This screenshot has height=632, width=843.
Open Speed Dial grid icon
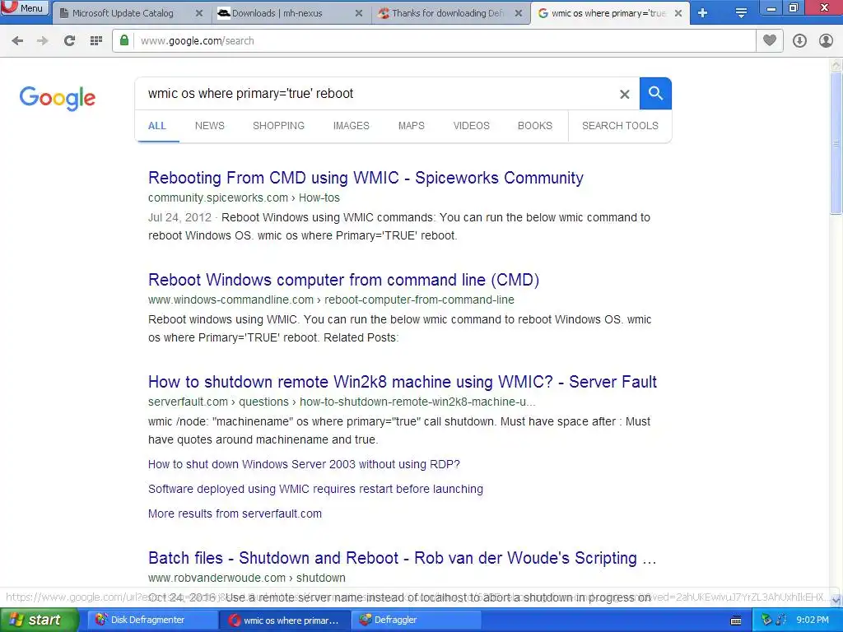coord(96,41)
